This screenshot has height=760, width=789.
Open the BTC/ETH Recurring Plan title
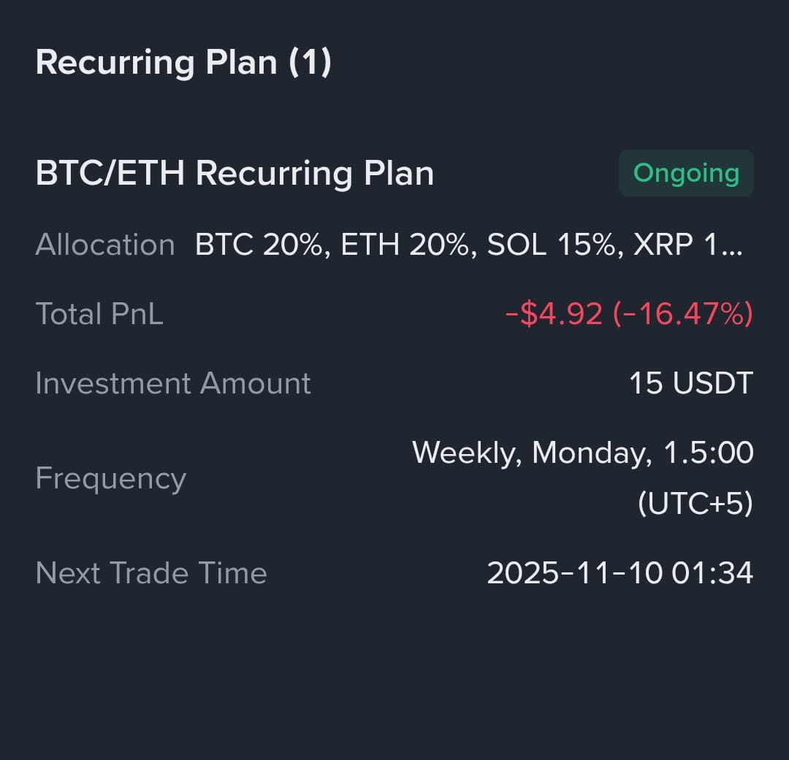click(x=235, y=174)
